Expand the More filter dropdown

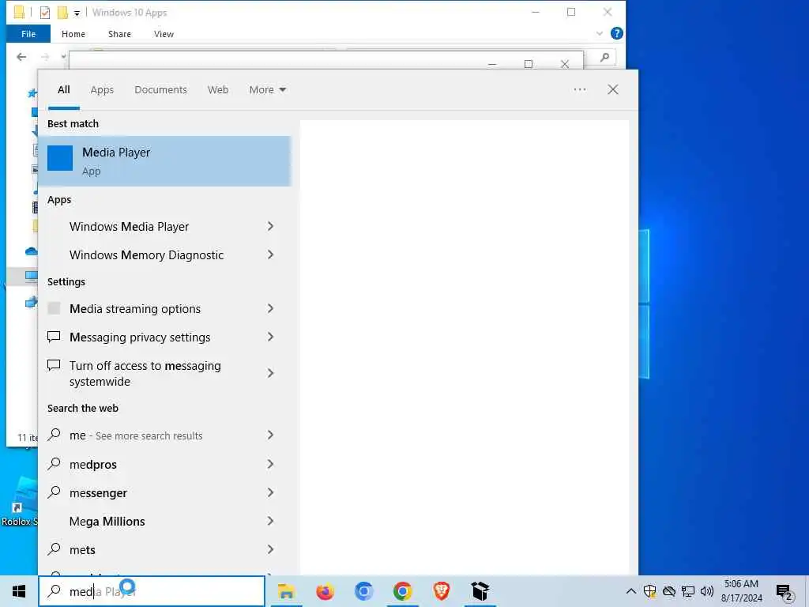tap(267, 90)
